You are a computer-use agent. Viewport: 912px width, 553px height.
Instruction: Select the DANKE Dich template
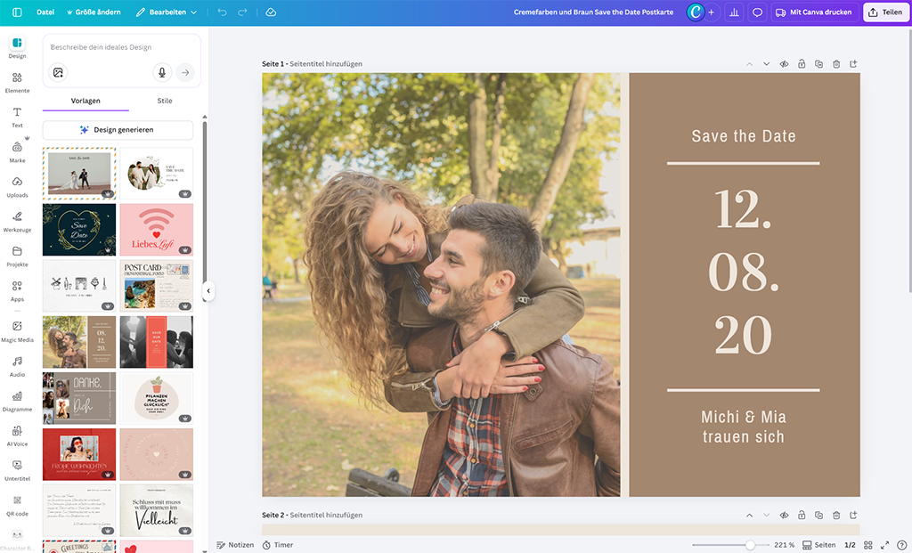(79, 398)
